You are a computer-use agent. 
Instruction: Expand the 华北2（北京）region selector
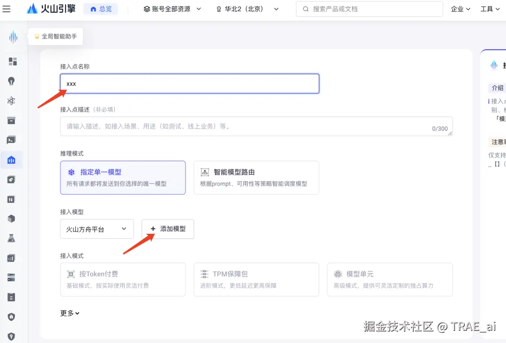[247, 9]
